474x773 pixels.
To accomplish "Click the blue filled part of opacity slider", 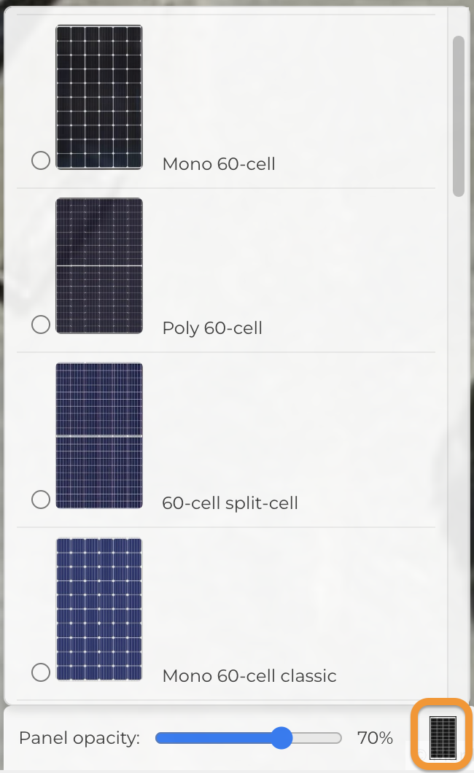I will pyautogui.click(x=211, y=738).
